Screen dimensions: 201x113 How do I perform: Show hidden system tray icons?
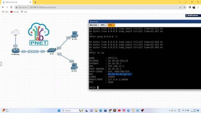click(170, 110)
